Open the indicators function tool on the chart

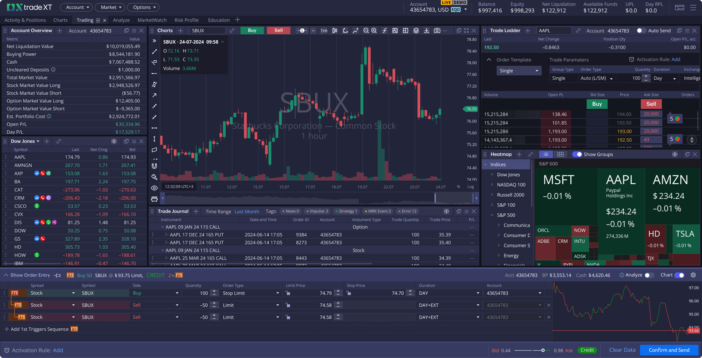[384, 31]
